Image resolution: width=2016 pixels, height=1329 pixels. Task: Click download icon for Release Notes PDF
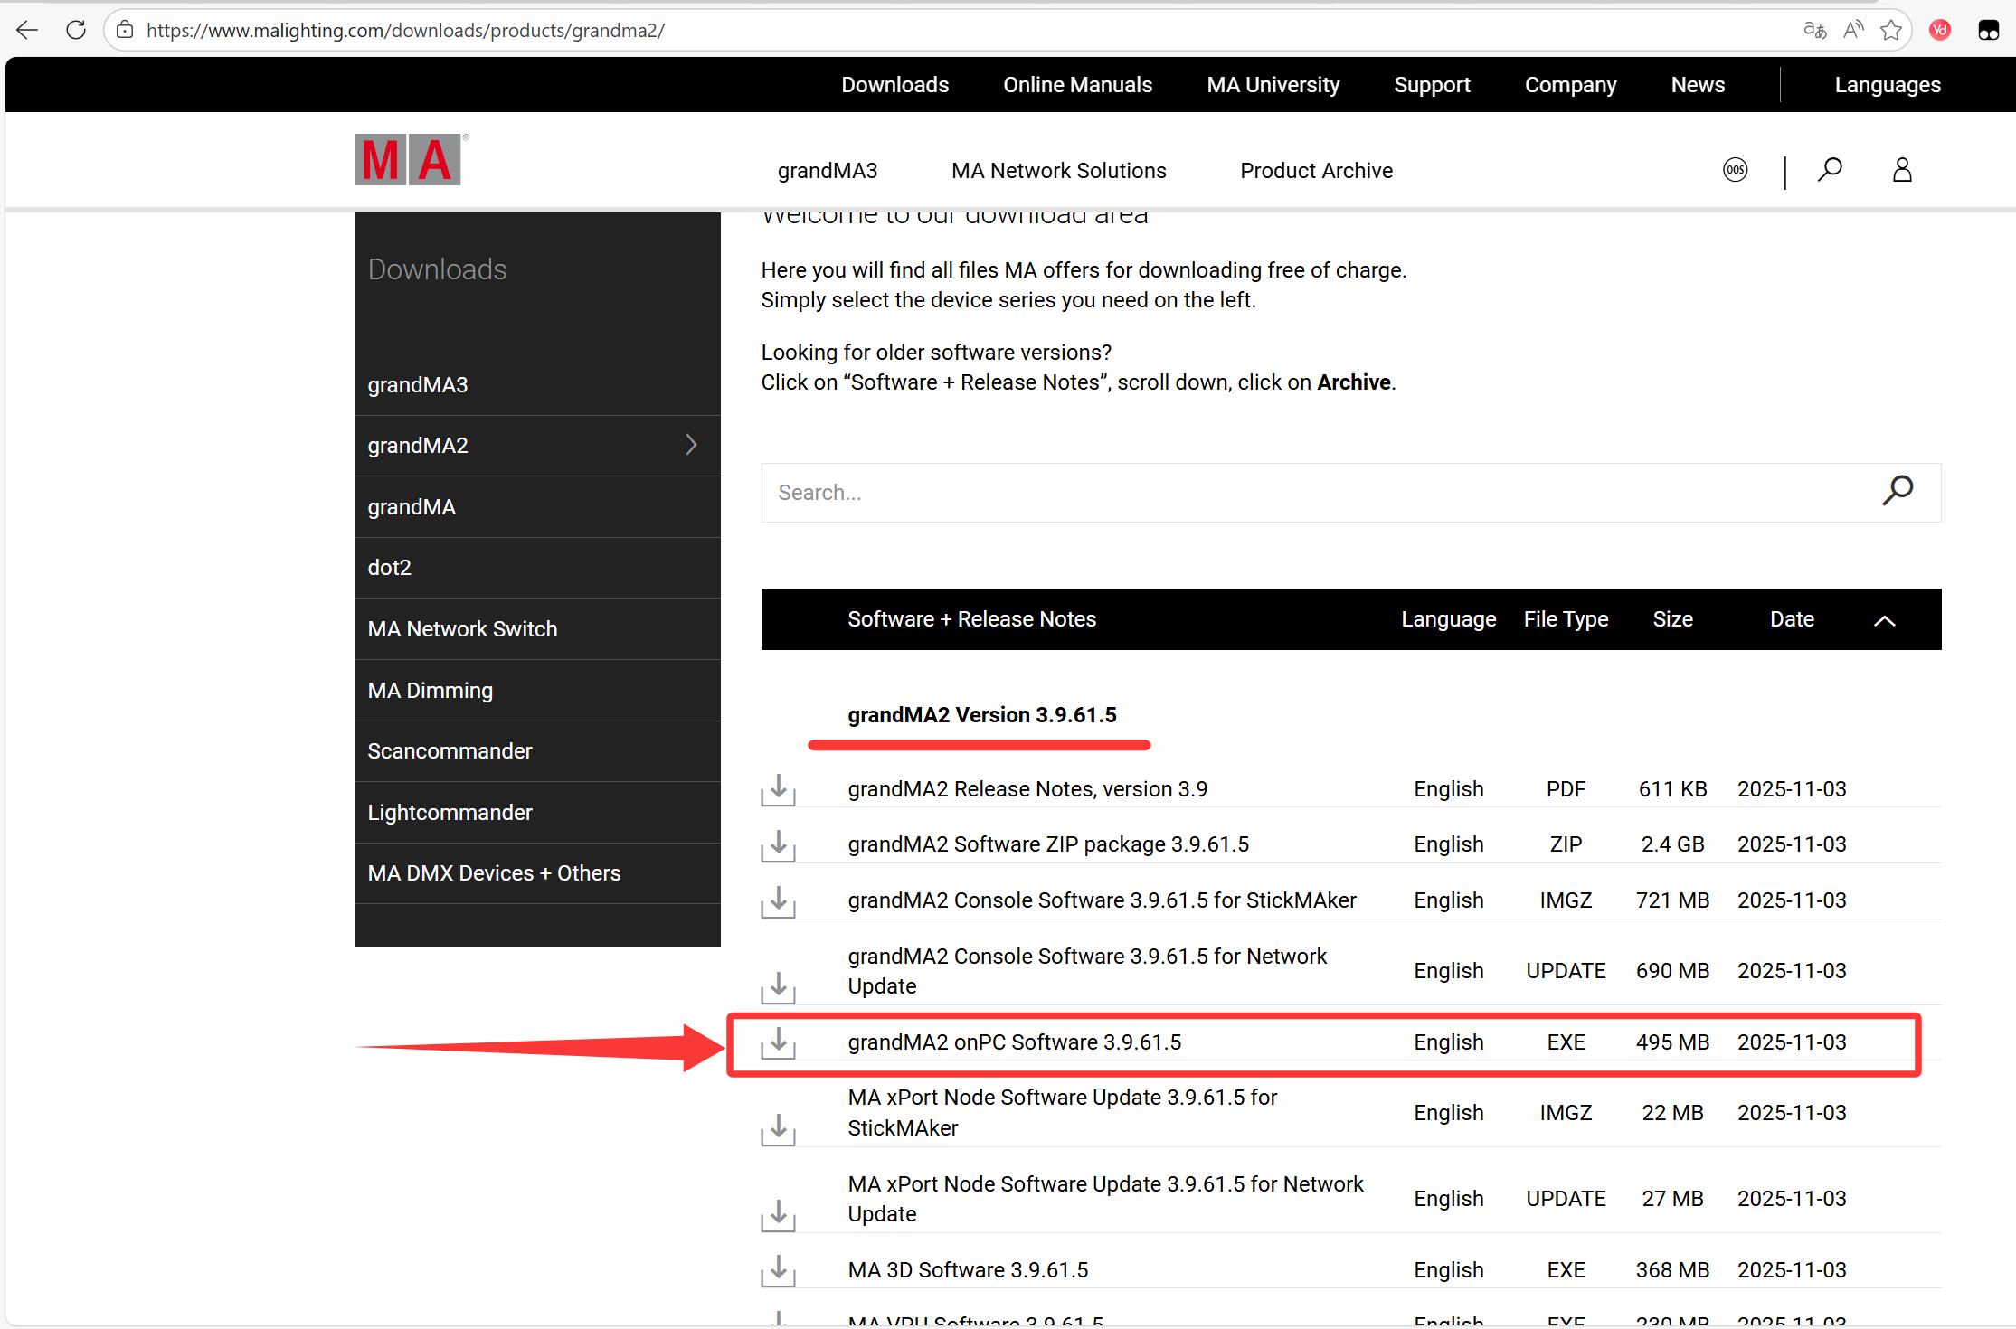click(x=778, y=789)
